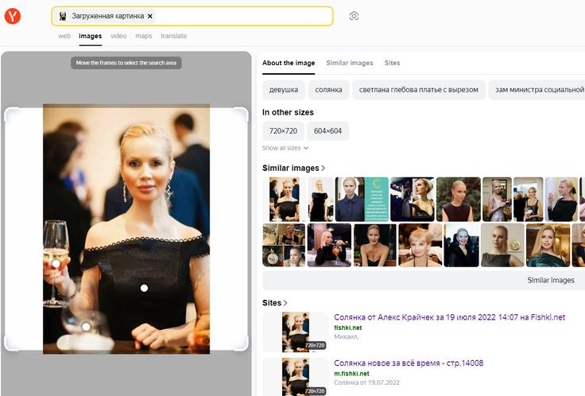585x396 pixels.
Task: Open the m.fishki.net result thumbnail
Action: tap(296, 377)
